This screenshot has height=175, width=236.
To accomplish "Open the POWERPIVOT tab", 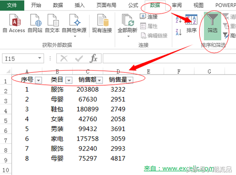I will (225, 6).
